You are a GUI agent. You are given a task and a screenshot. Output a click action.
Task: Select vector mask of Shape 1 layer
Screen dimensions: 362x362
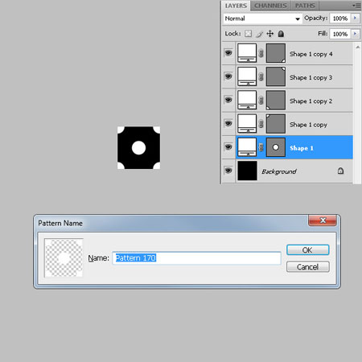(276, 147)
